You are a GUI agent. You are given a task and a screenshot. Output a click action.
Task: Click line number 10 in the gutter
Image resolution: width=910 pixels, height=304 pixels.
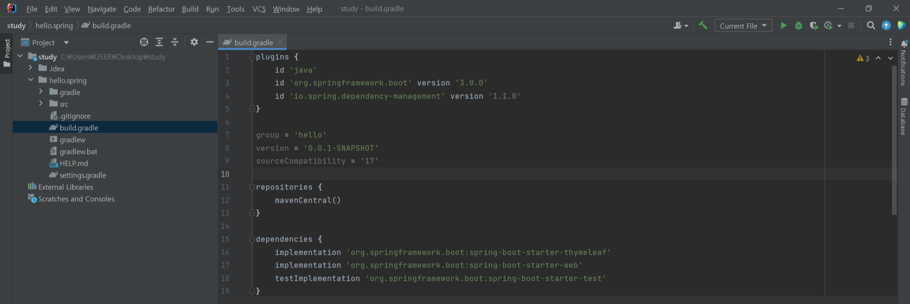pos(225,174)
